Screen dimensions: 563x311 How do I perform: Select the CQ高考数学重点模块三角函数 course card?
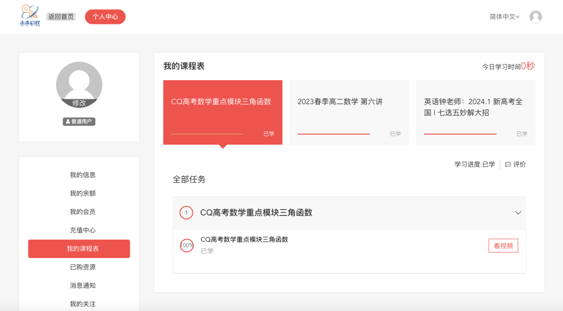coord(223,112)
